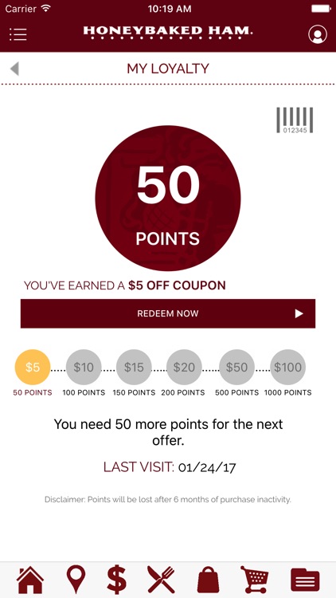Viewport: 336px width, 598px height.
Task: Select the $50 reward tier circle
Action: (x=236, y=368)
